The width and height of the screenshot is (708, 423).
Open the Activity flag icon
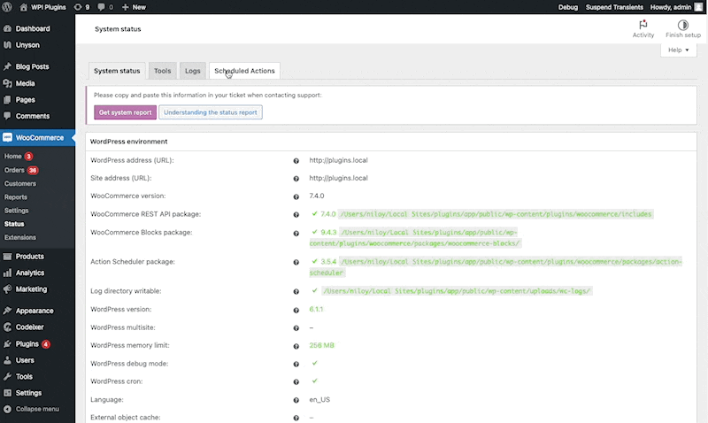[x=643, y=25]
